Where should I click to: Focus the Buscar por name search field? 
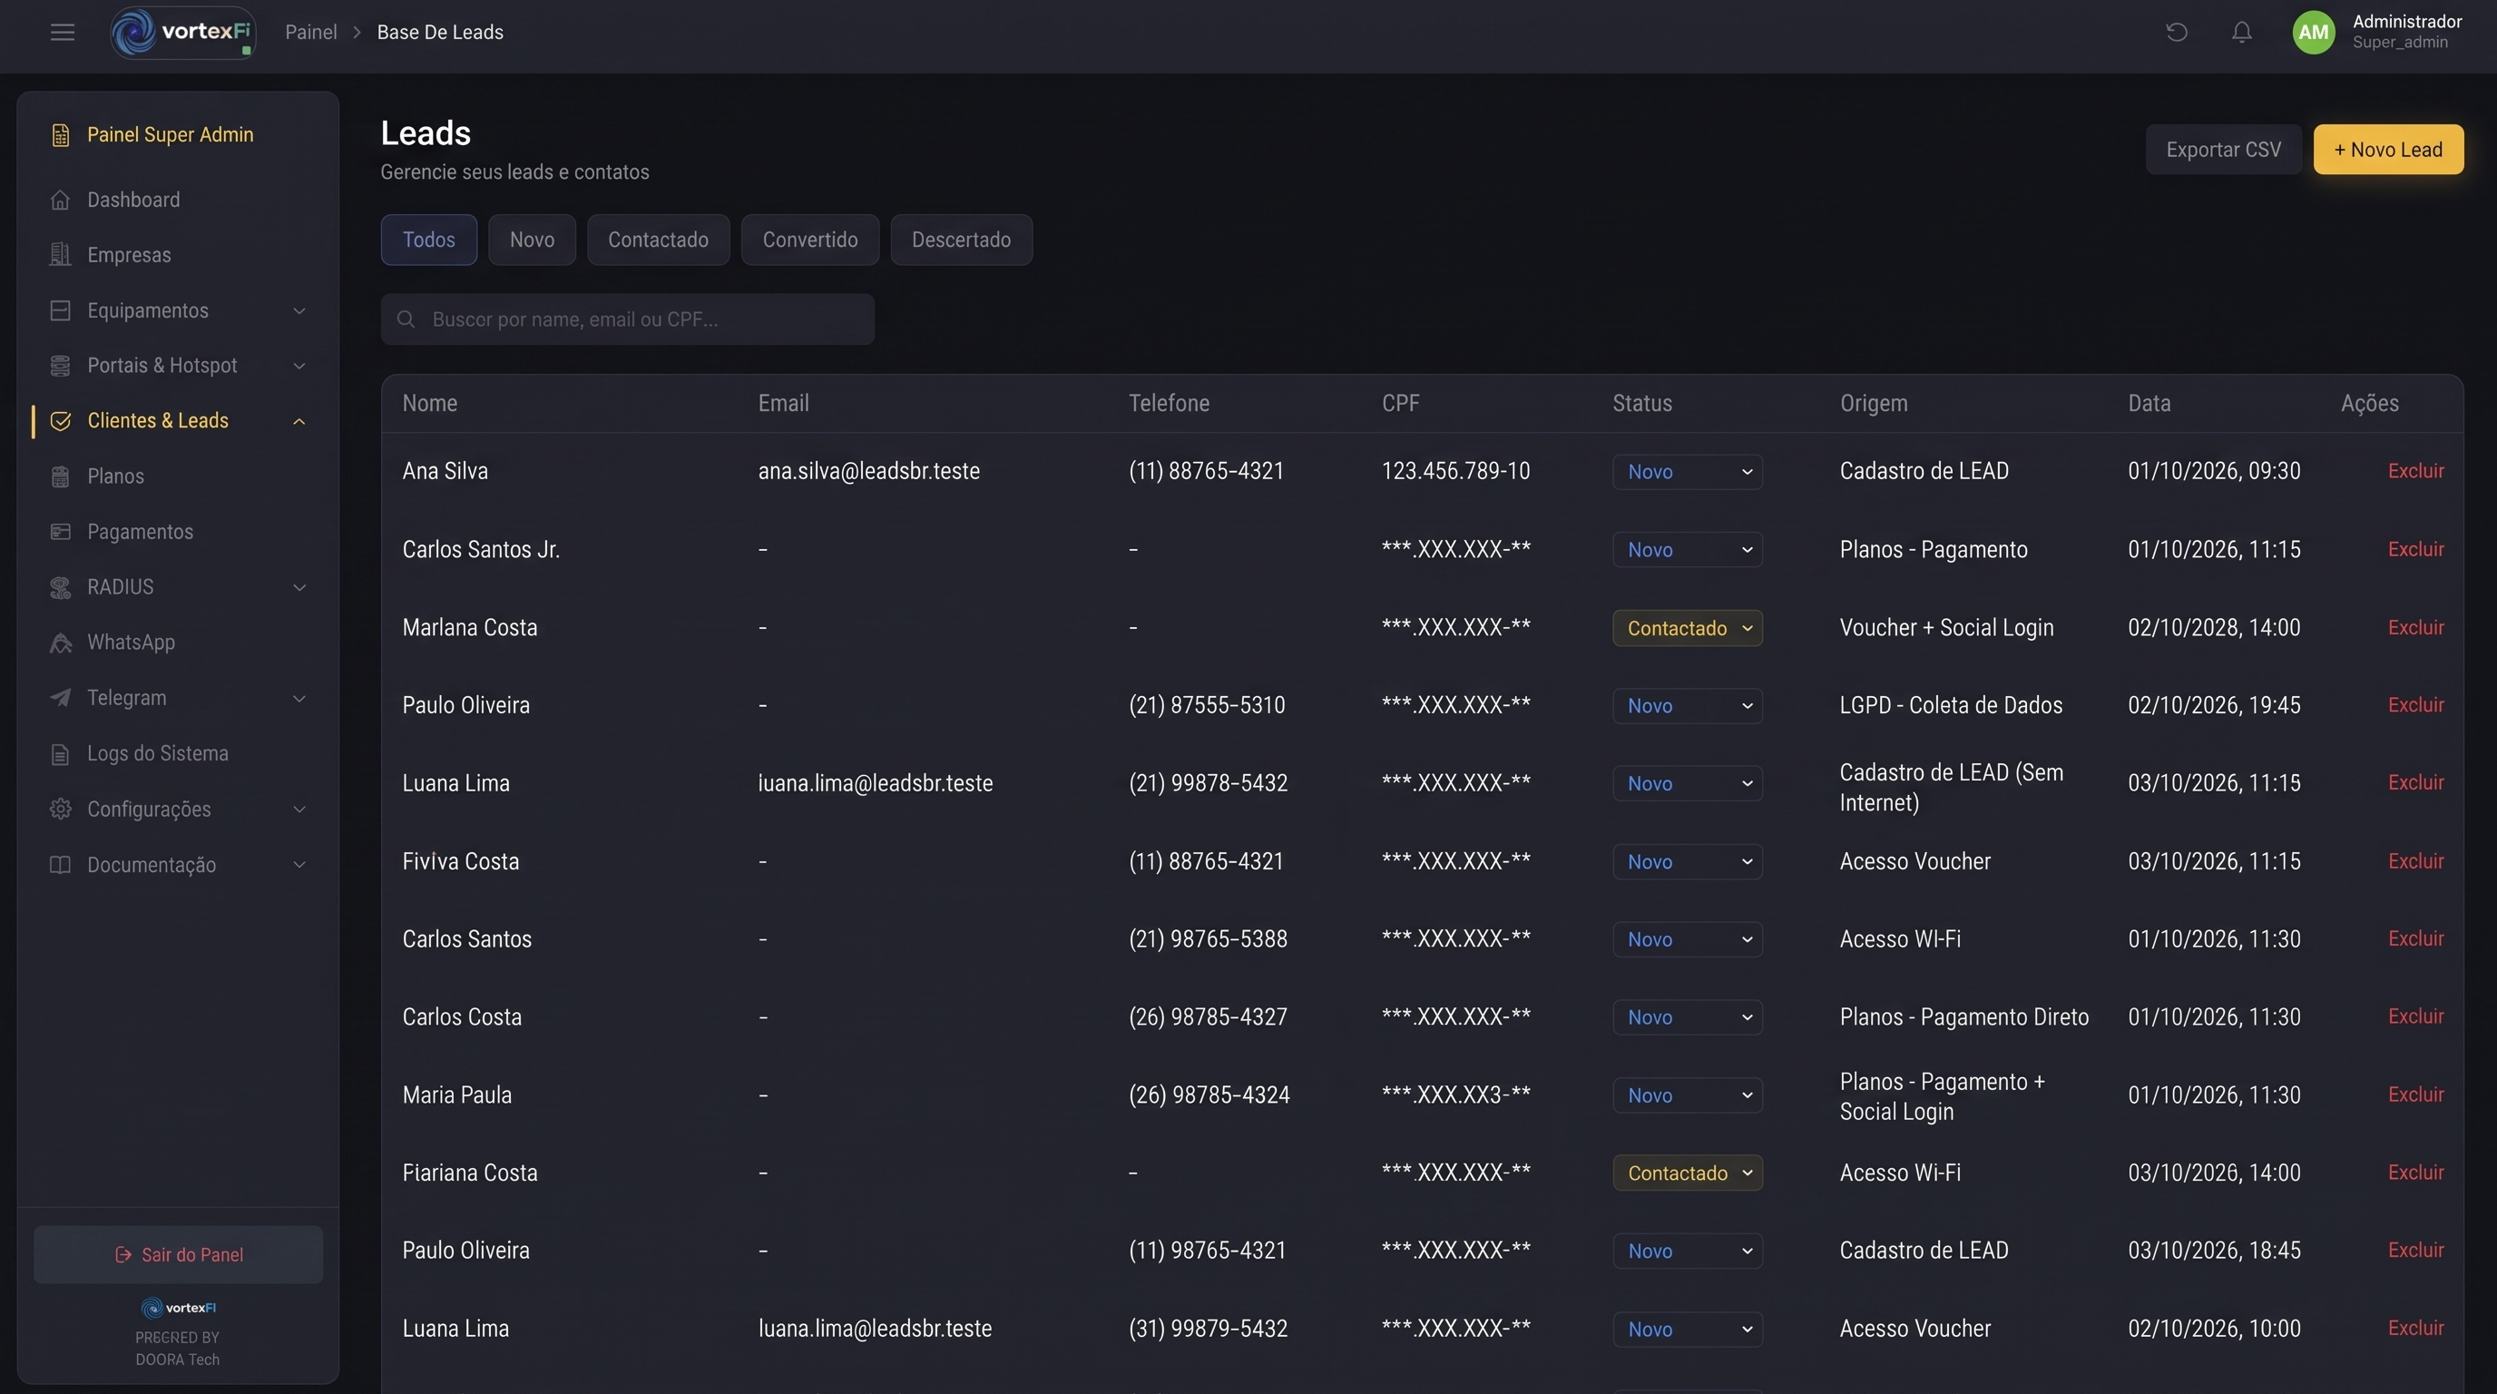pos(627,319)
